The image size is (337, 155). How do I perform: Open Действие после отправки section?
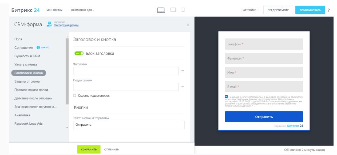pyautogui.click(x=33, y=98)
